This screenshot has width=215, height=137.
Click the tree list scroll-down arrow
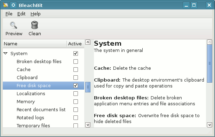(x=88, y=125)
